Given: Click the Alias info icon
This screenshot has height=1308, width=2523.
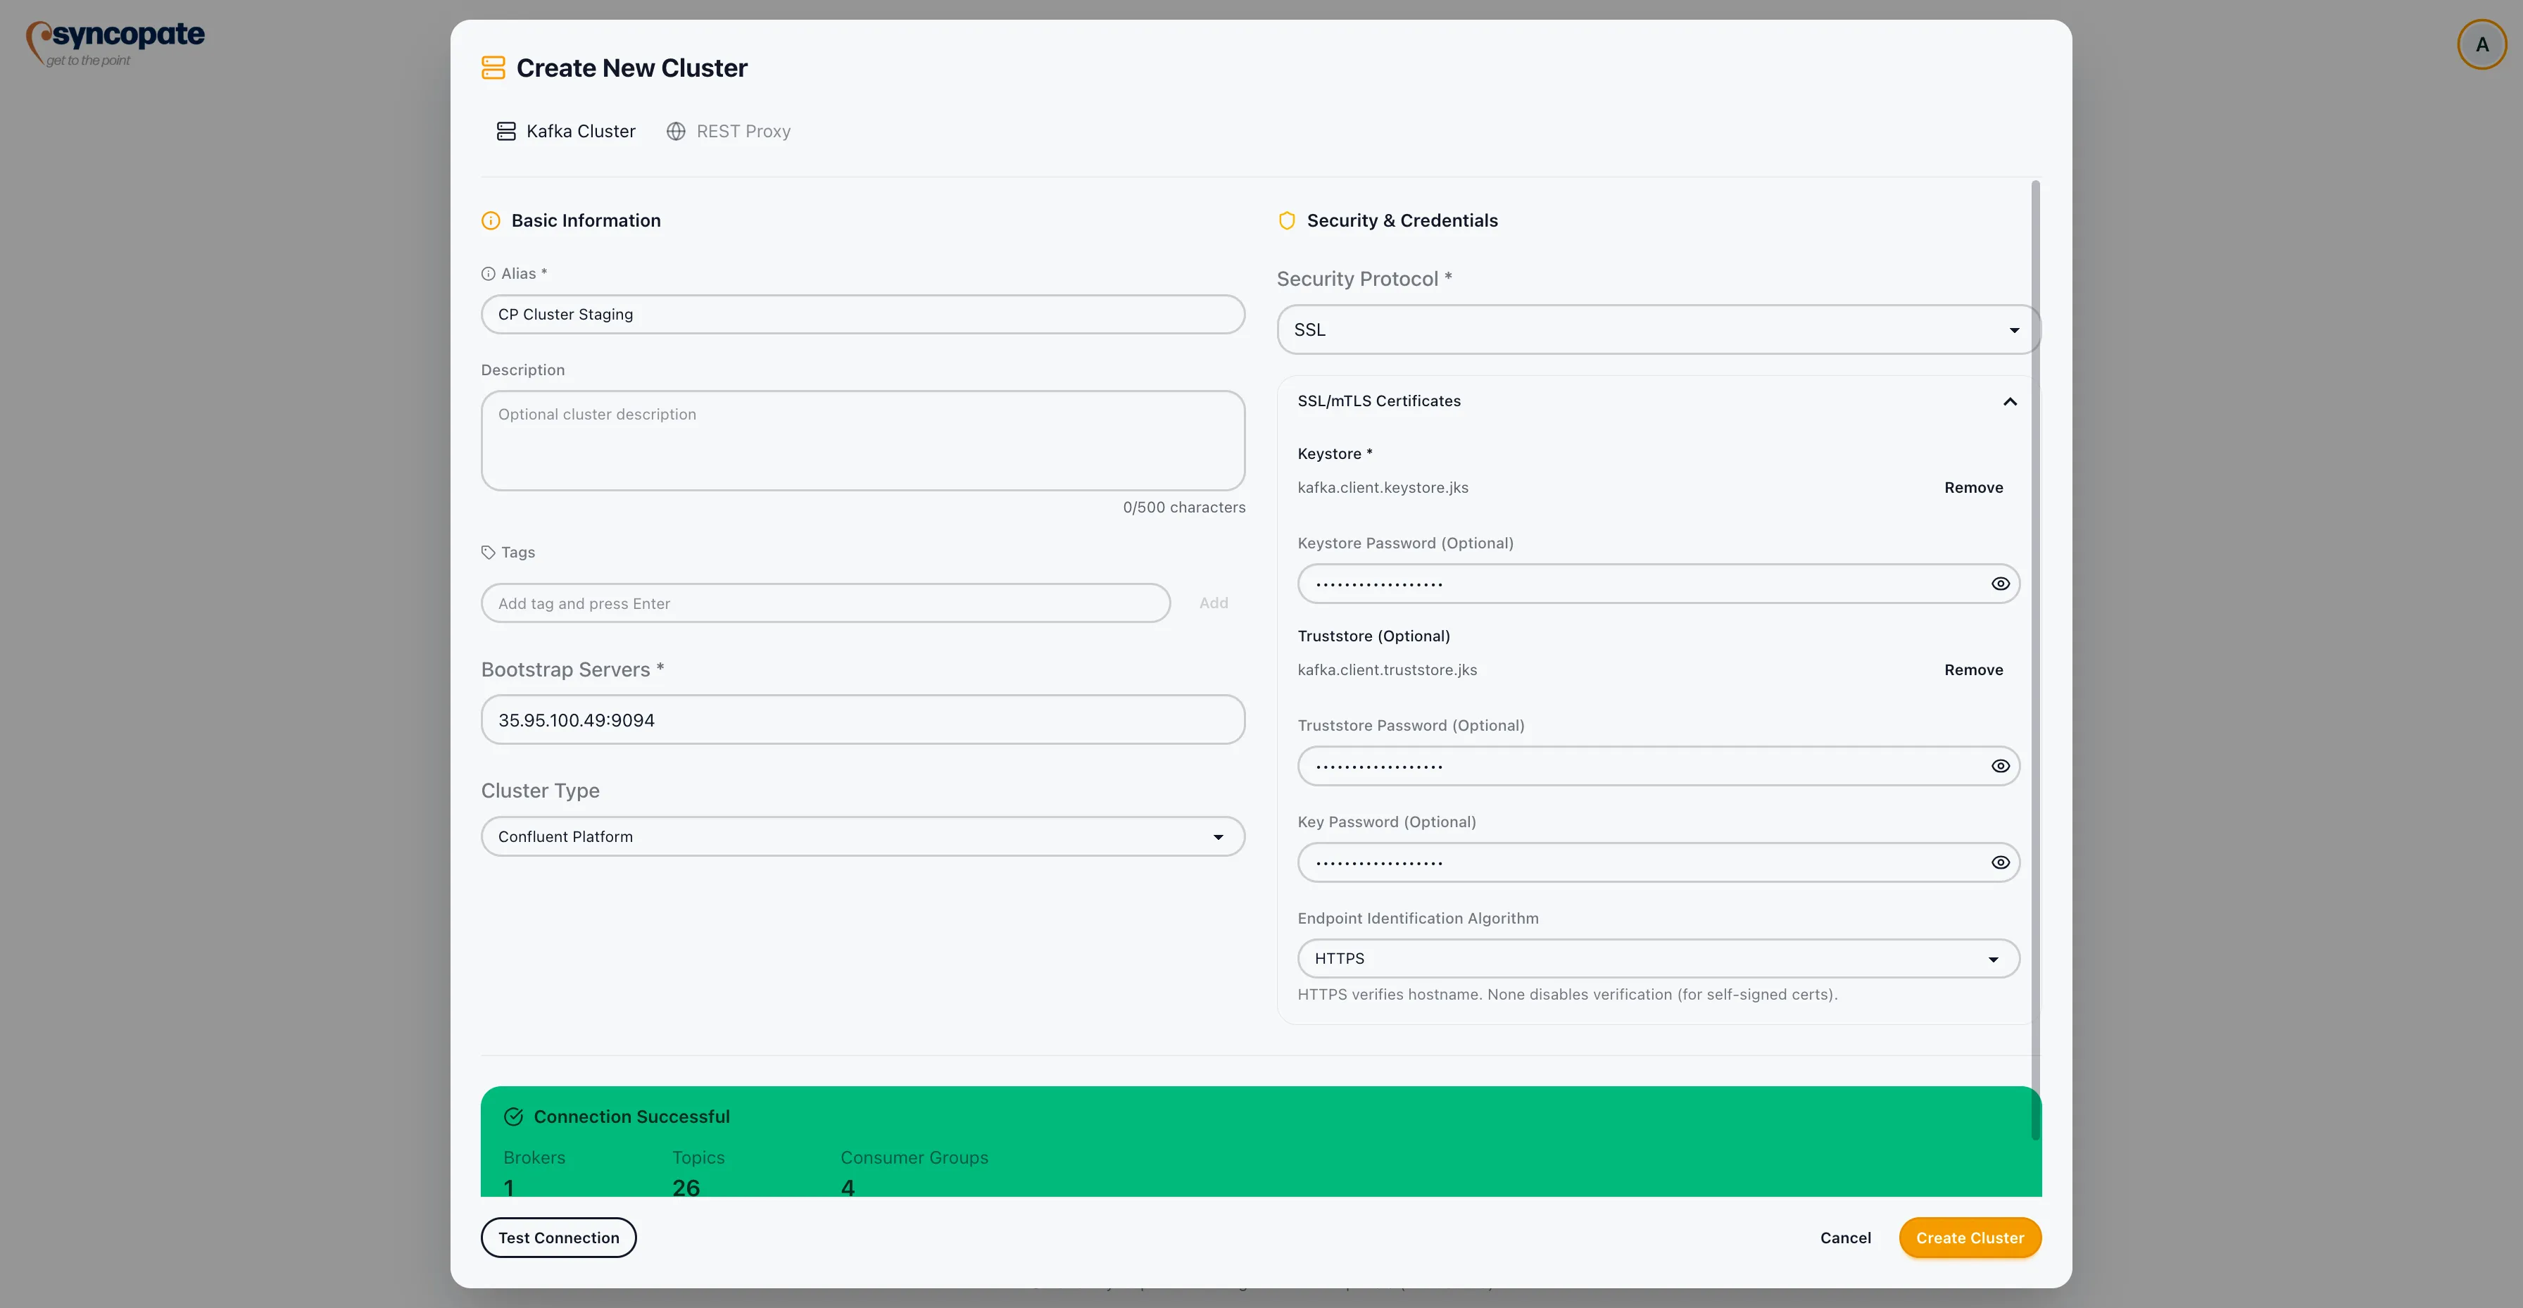Looking at the screenshot, I should tap(488, 275).
